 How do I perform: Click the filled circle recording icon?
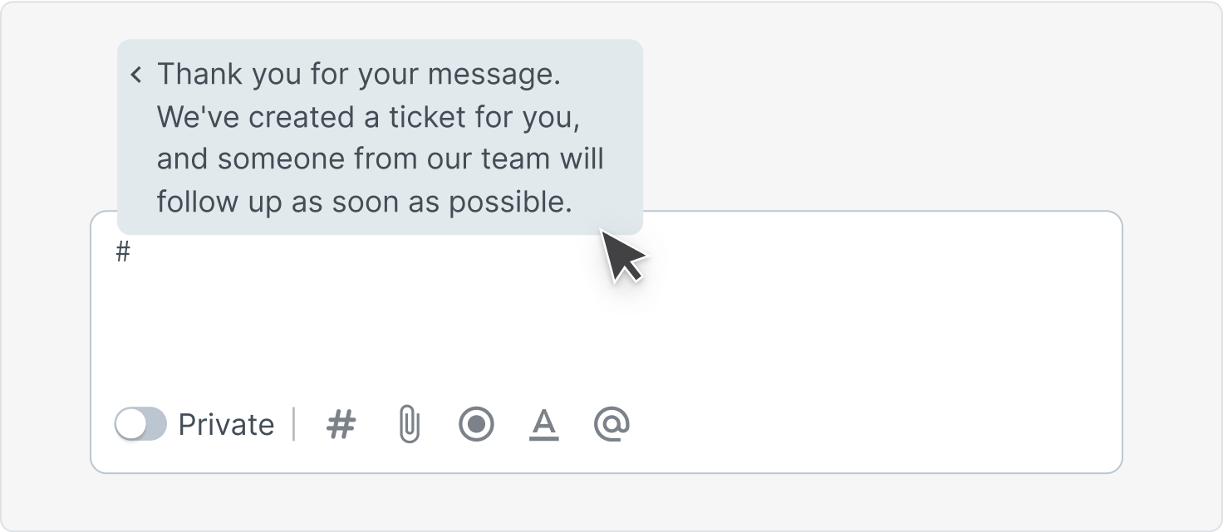tap(476, 424)
